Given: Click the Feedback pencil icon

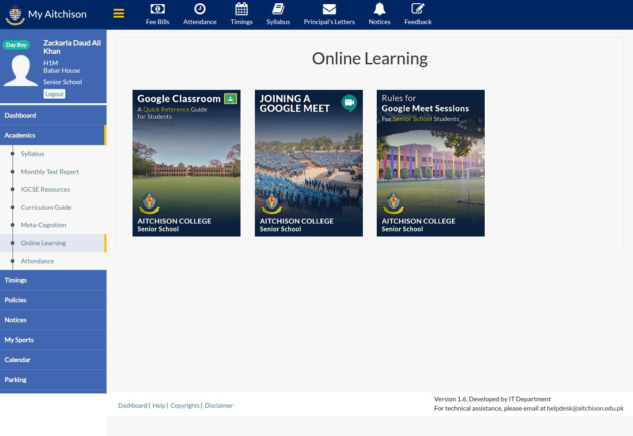Looking at the screenshot, I should click(x=418, y=9).
